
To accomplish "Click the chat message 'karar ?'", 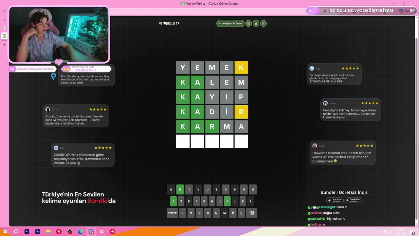I will click(341, 207).
